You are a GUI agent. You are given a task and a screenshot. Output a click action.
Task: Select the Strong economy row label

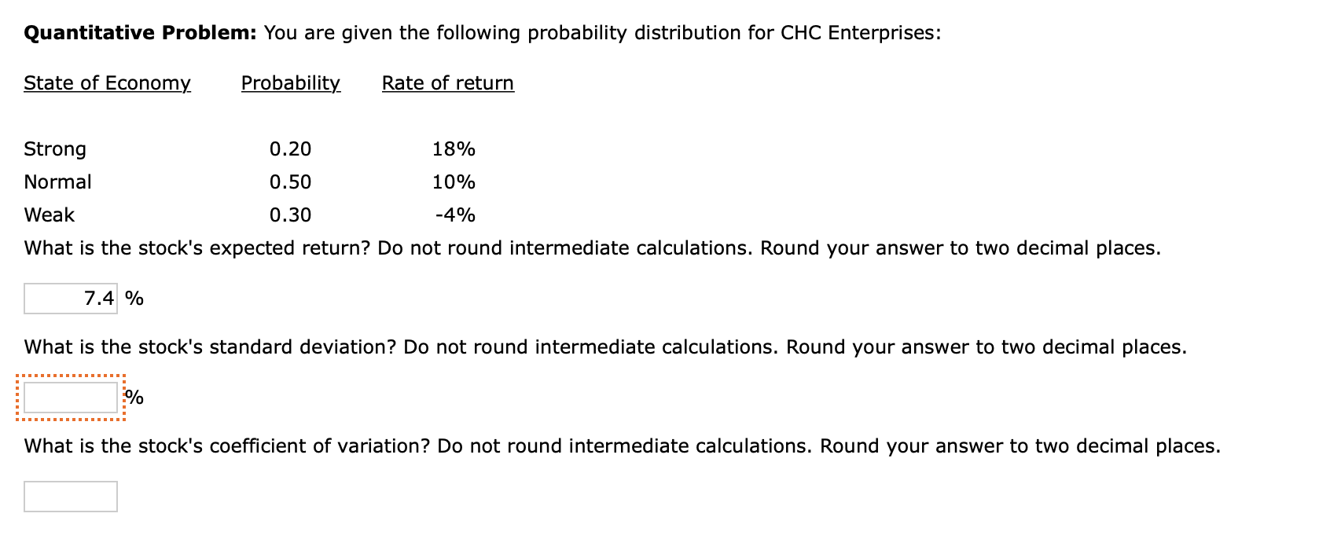tap(55, 148)
